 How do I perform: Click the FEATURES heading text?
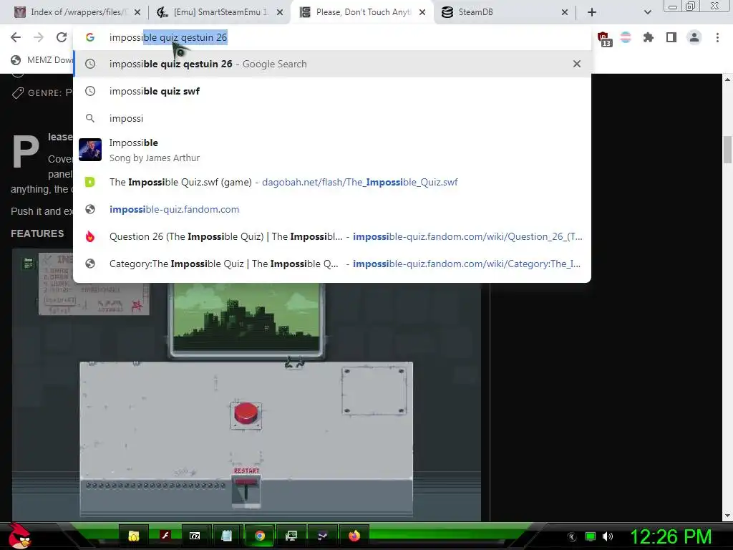(37, 233)
